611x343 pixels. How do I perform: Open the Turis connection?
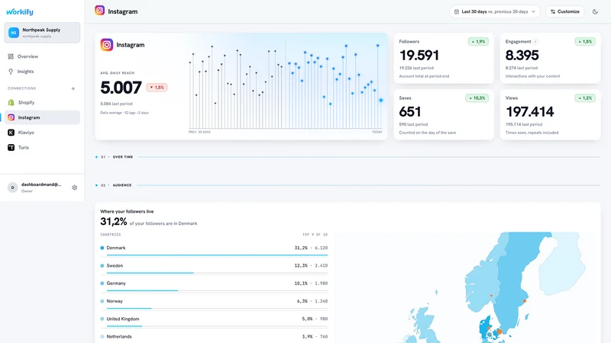point(42,148)
